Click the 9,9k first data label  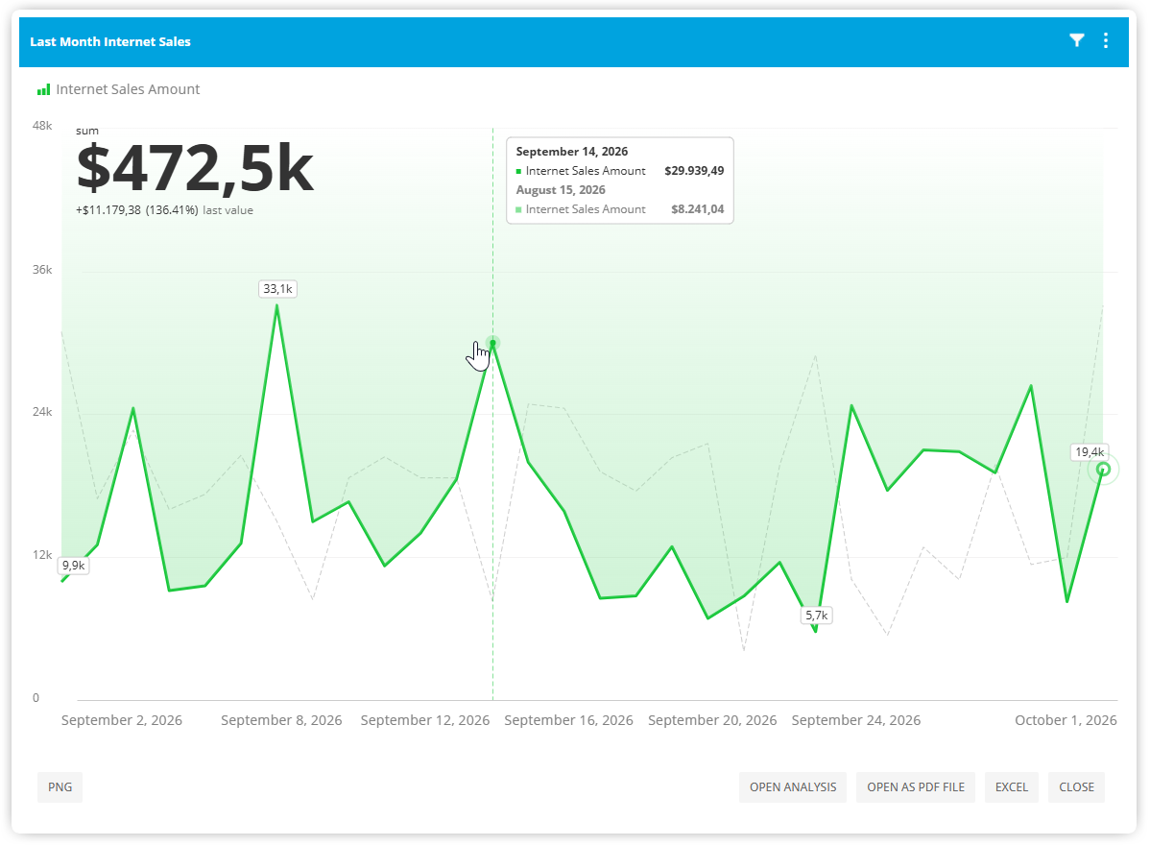pos(73,566)
